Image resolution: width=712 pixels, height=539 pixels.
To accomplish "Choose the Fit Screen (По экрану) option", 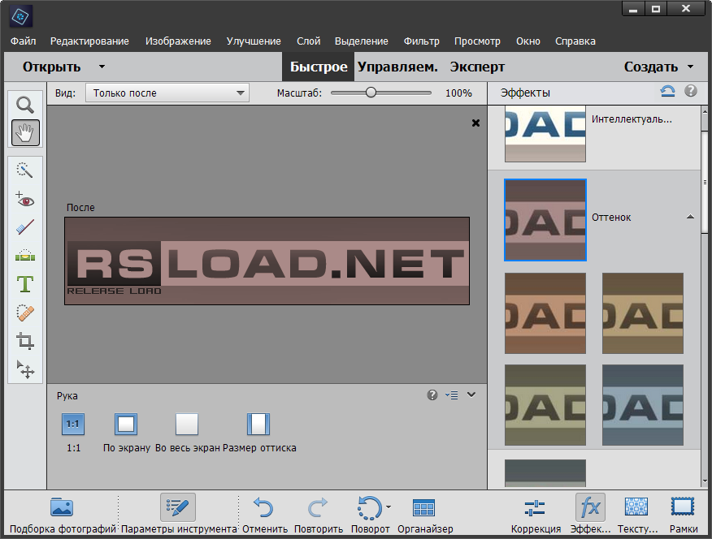I will click(126, 425).
